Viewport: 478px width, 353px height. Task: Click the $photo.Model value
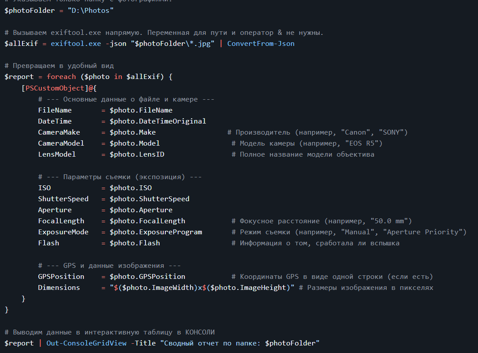134,143
